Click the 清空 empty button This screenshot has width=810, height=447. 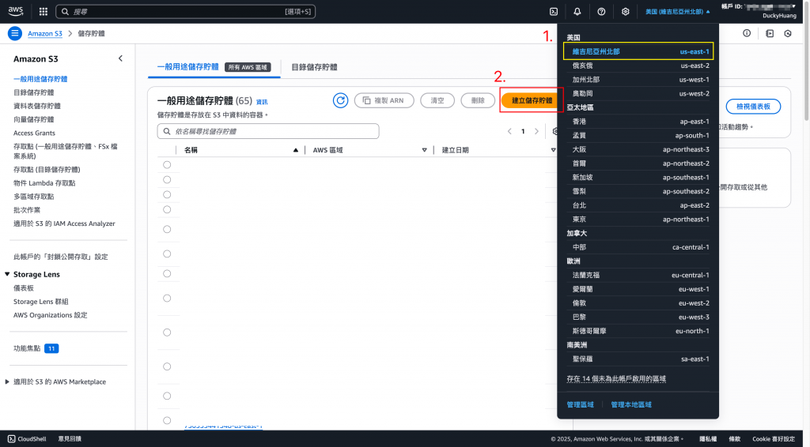pyautogui.click(x=437, y=100)
